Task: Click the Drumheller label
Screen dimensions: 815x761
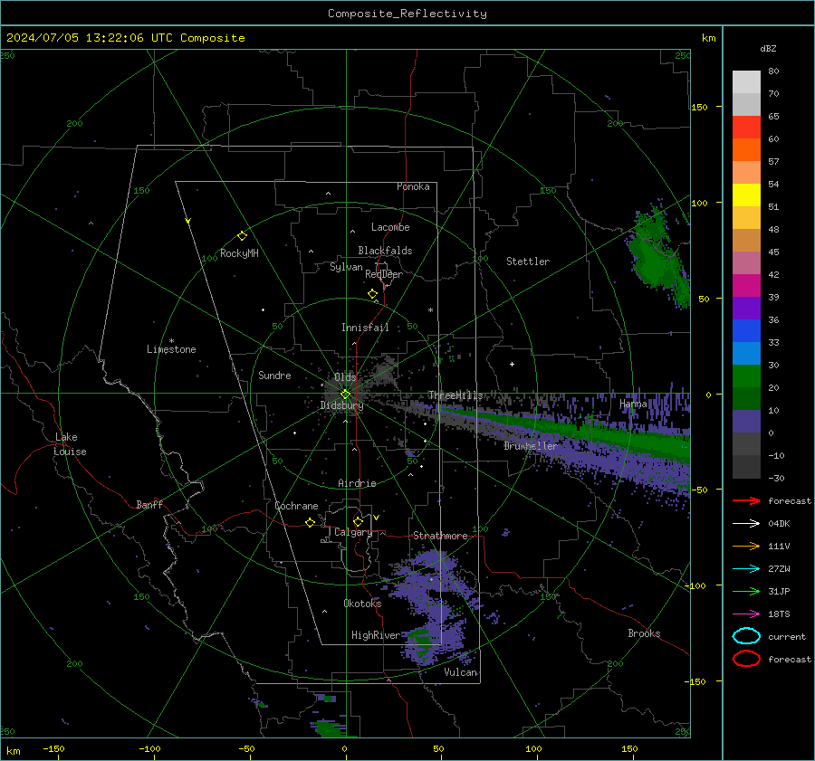Action: point(530,446)
